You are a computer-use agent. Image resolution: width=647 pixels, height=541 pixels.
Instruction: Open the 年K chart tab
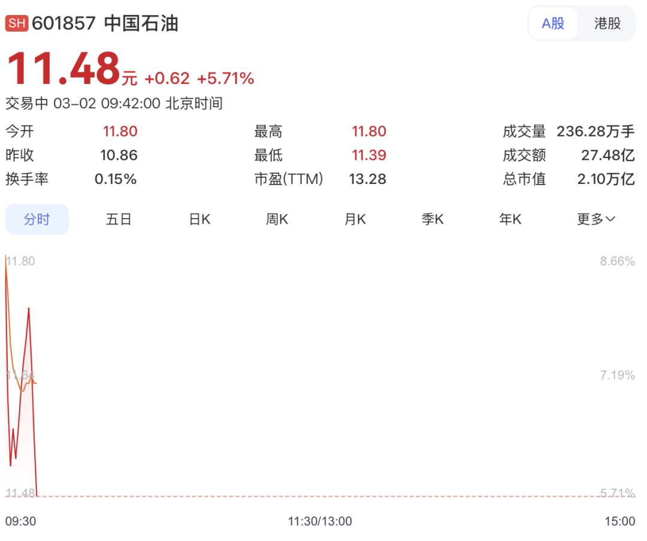[510, 219]
